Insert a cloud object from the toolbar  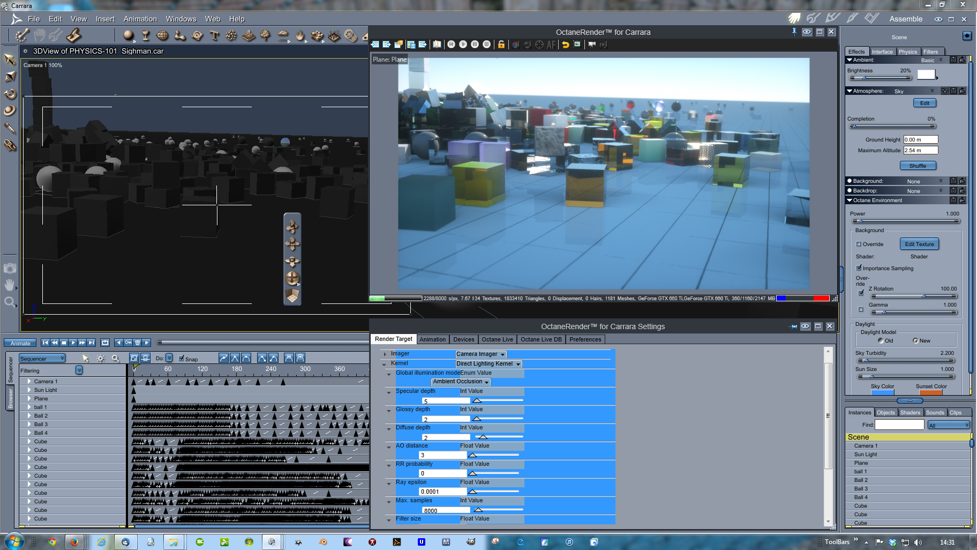283,35
